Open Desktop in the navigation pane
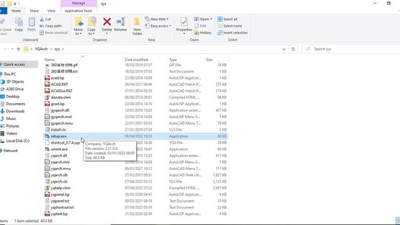The image size is (400, 225). pos(12,96)
